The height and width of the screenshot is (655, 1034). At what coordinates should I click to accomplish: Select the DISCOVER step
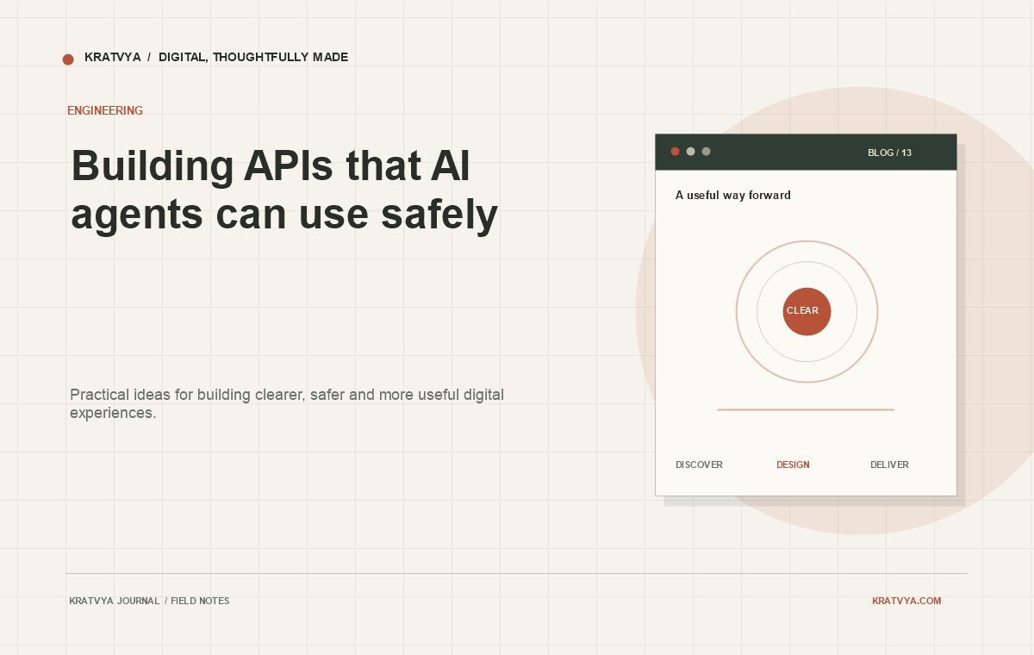tap(699, 465)
